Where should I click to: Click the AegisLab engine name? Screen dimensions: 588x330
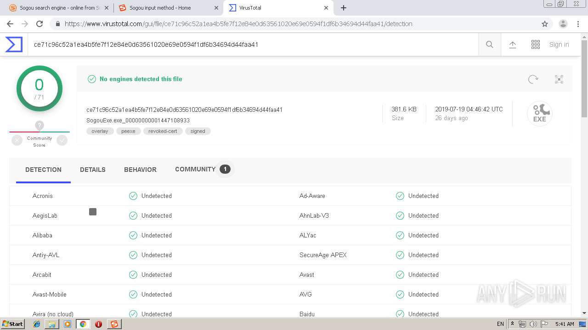pos(45,215)
